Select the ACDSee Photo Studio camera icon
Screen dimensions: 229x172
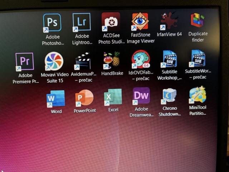click(111, 21)
